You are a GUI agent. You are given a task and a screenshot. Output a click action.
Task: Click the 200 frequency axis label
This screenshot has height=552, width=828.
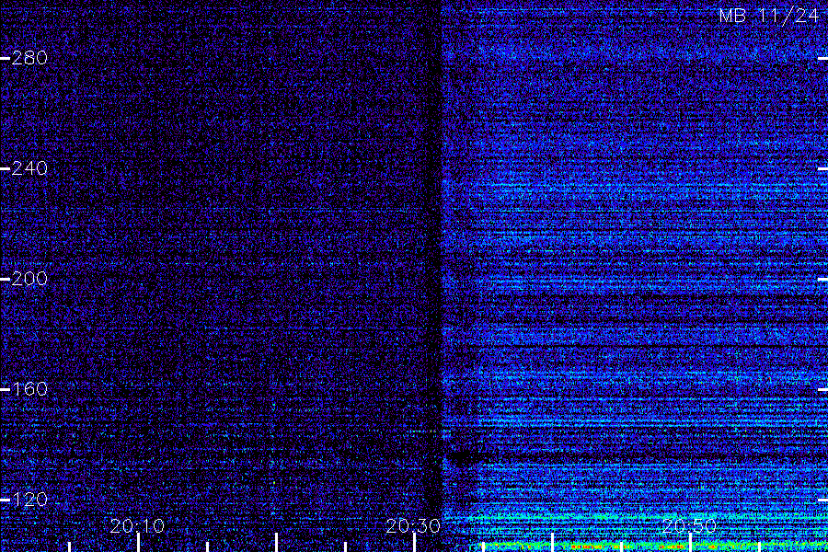(x=29, y=279)
